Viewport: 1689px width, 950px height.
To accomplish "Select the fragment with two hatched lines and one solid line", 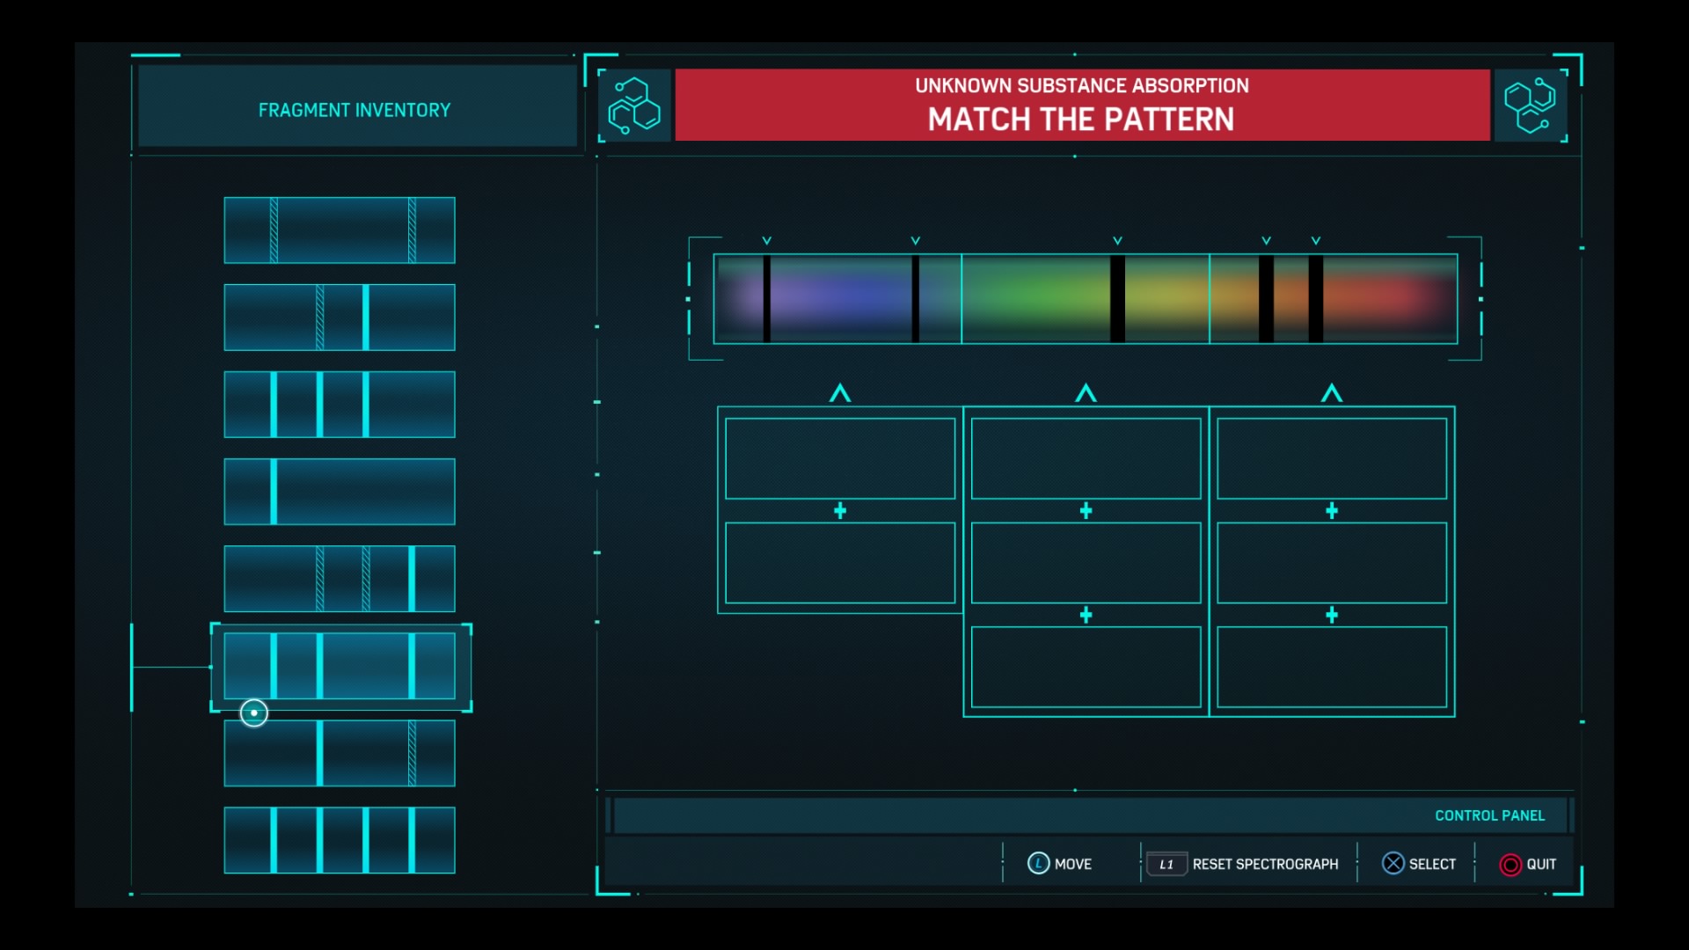I will coord(340,579).
